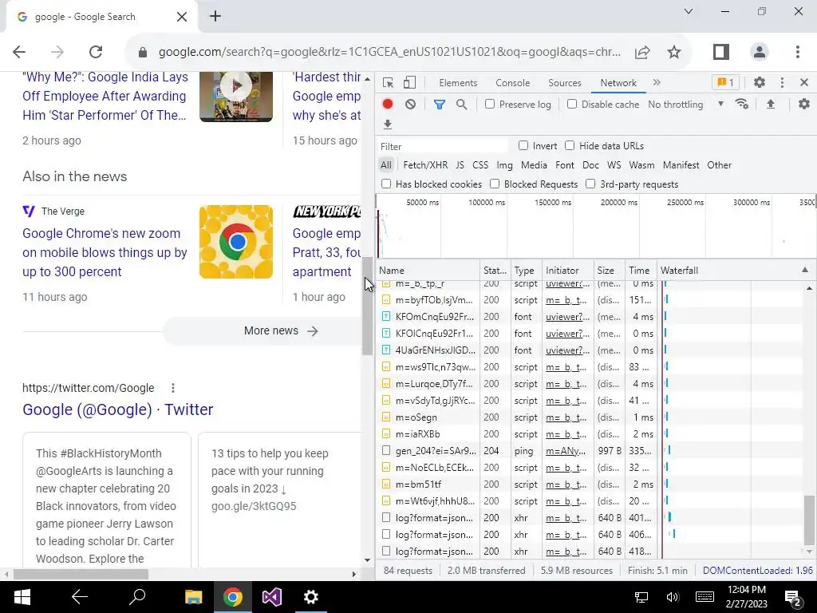Viewport: 817px width, 613px height.
Task: Open Chrome profile avatar
Action: (x=760, y=52)
